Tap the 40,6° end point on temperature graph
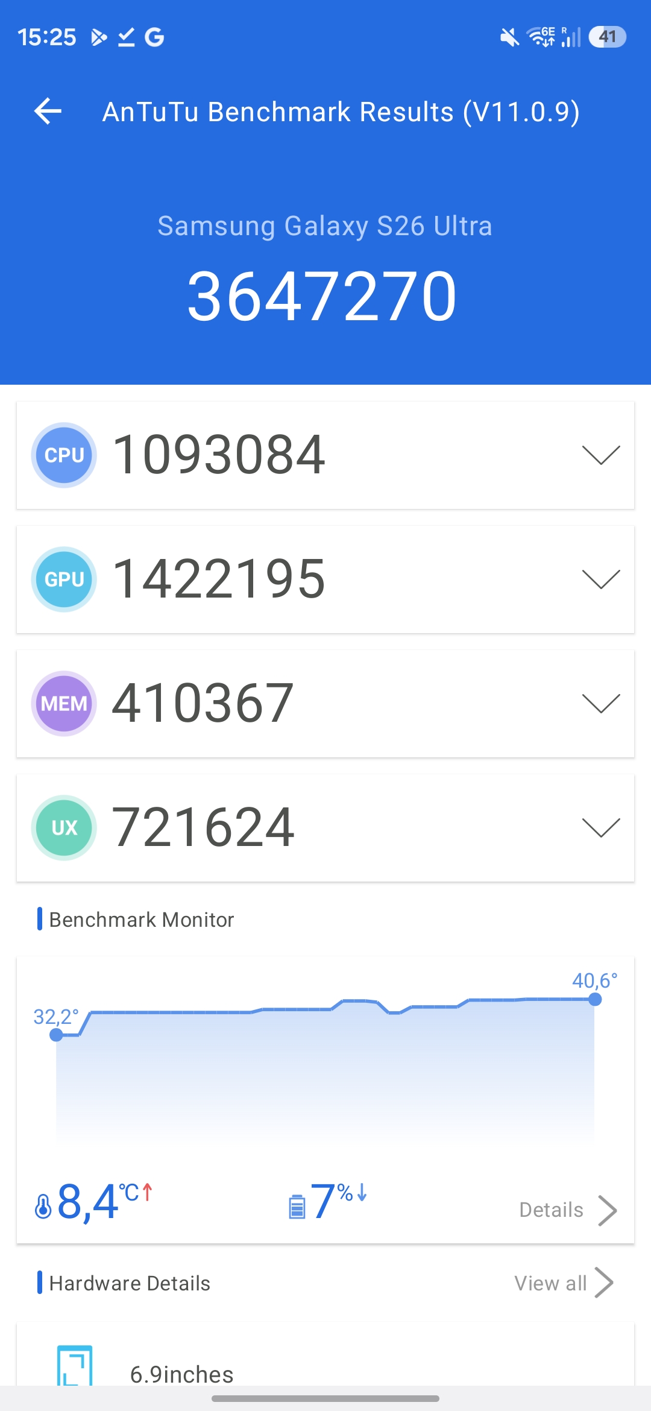This screenshot has height=1411, width=651. point(595,1000)
